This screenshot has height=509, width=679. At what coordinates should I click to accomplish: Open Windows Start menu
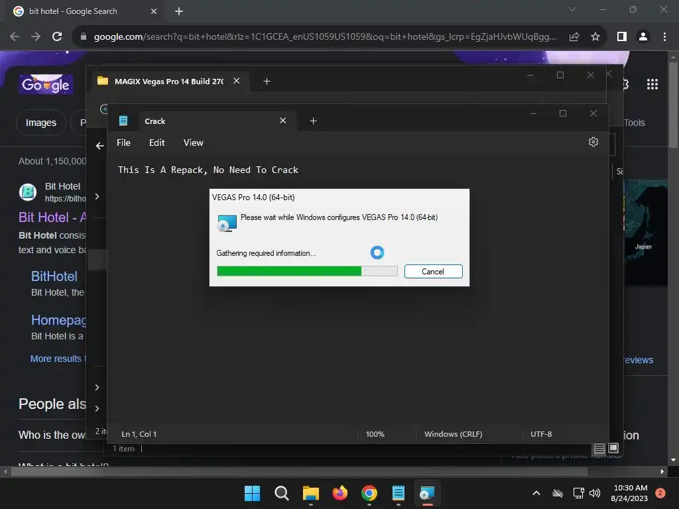(x=252, y=493)
